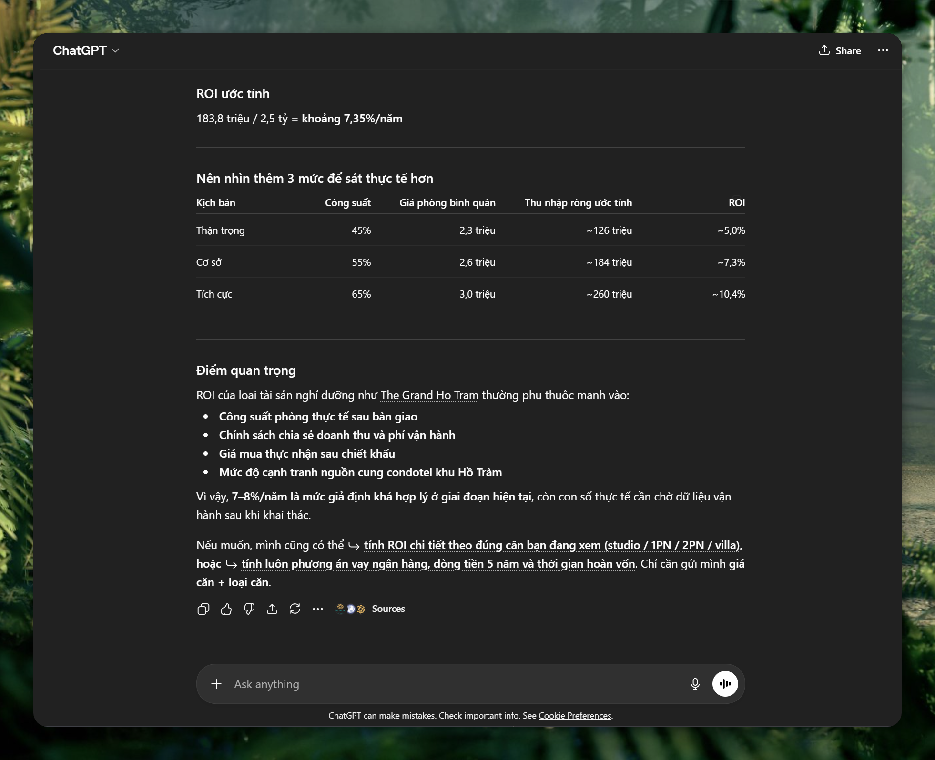
Task: Open The Grand Ho Tram entity link
Action: pos(429,395)
